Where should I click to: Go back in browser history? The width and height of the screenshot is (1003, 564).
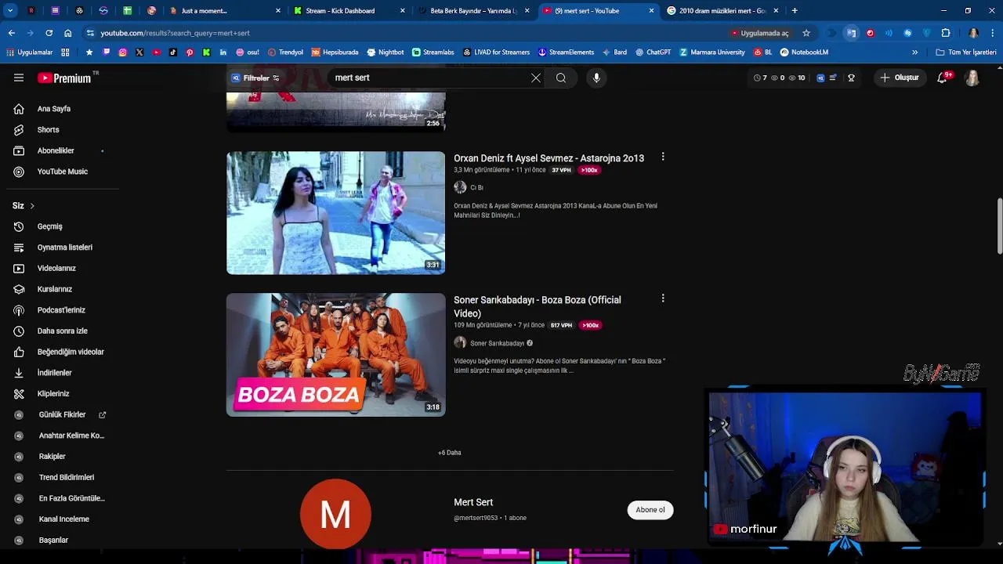click(11, 33)
